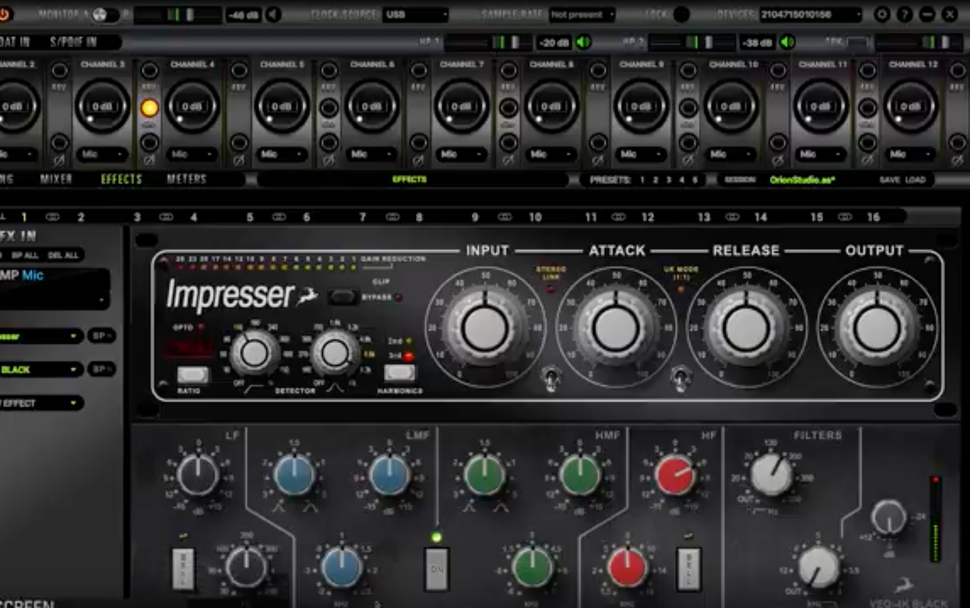Screen dimensions: 970x608
Task: Open the settings gear in the top bar
Action: pyautogui.click(x=881, y=15)
